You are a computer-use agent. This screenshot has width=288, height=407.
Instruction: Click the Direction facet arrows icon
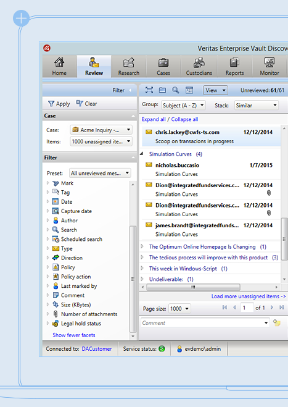click(56, 258)
